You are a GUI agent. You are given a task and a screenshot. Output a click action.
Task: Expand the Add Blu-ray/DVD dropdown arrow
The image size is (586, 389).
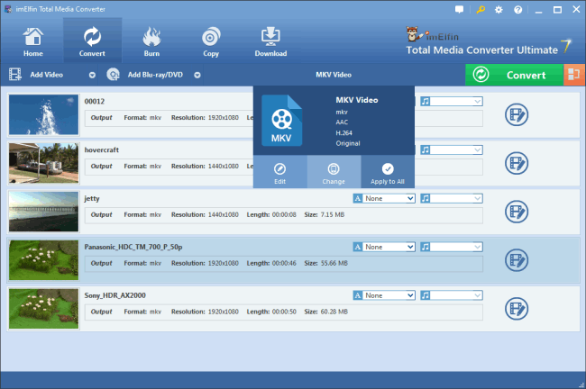coord(197,75)
